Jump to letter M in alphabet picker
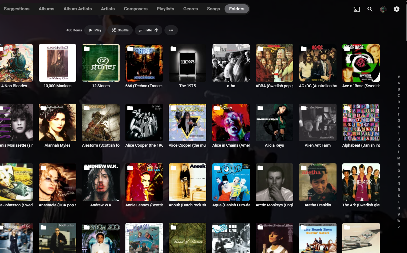407x253 pixels. tap(399, 158)
